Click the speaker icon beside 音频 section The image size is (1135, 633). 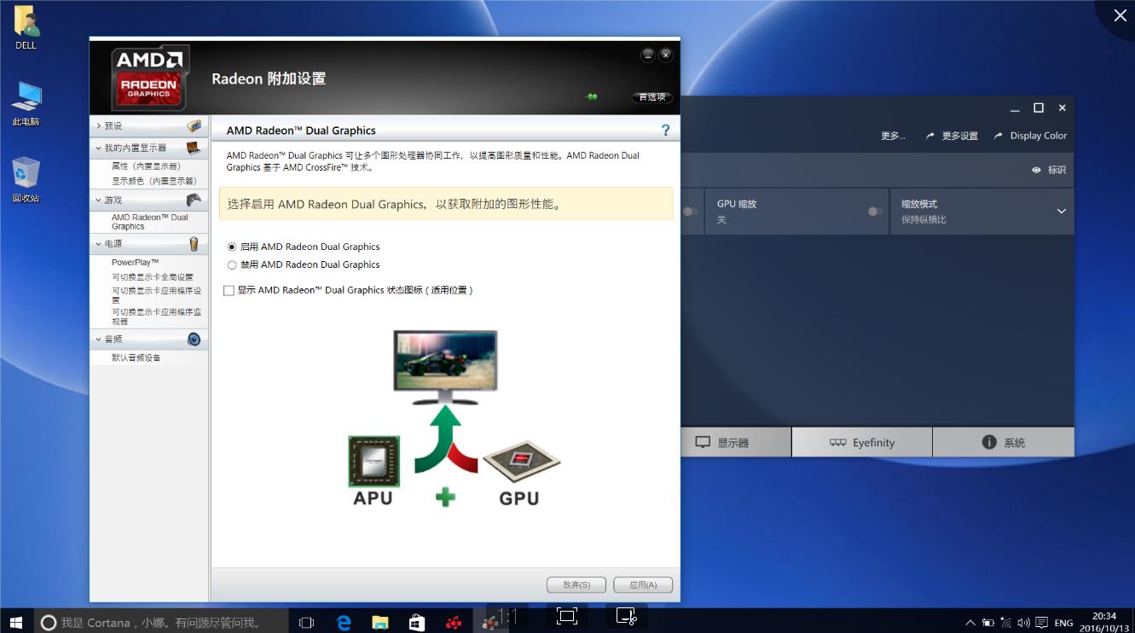tap(194, 339)
